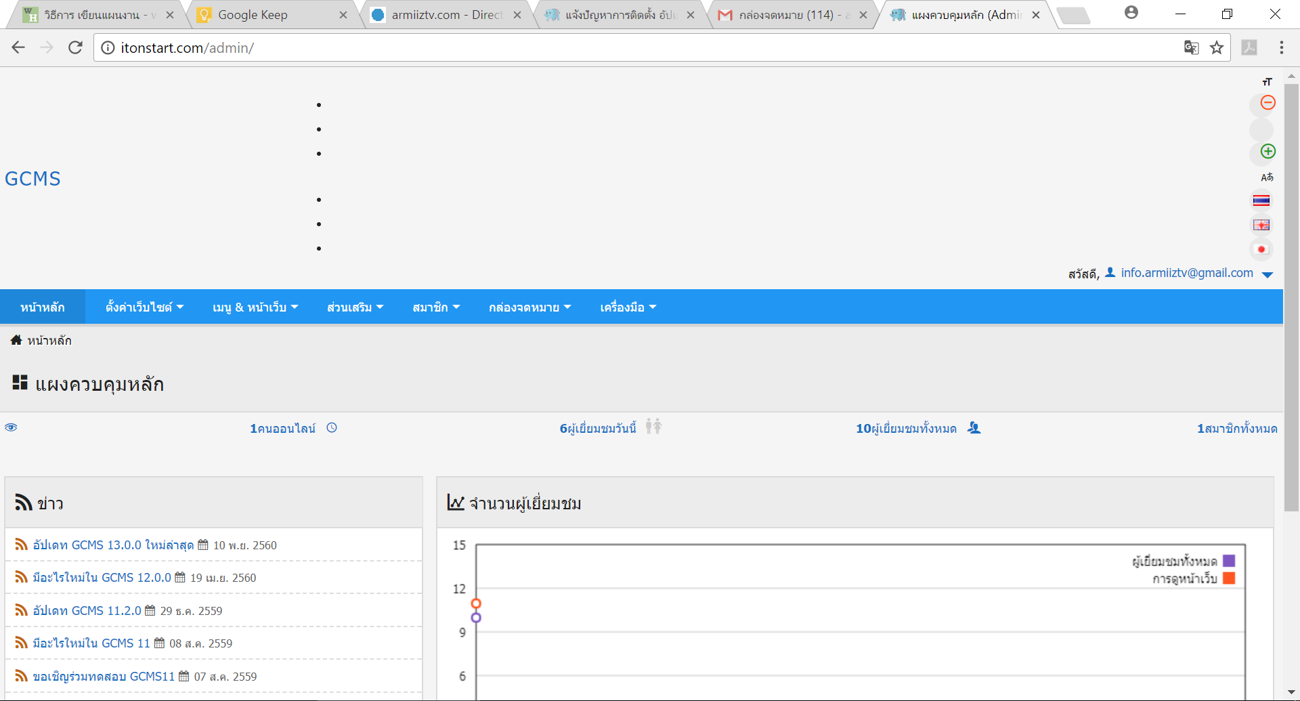Open the 6 ผู้เยี่ยมชมวันนี้ stat link

(598, 428)
